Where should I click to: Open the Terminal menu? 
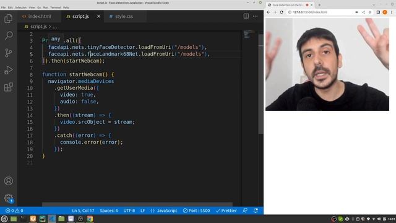pyautogui.click(x=55, y=7)
